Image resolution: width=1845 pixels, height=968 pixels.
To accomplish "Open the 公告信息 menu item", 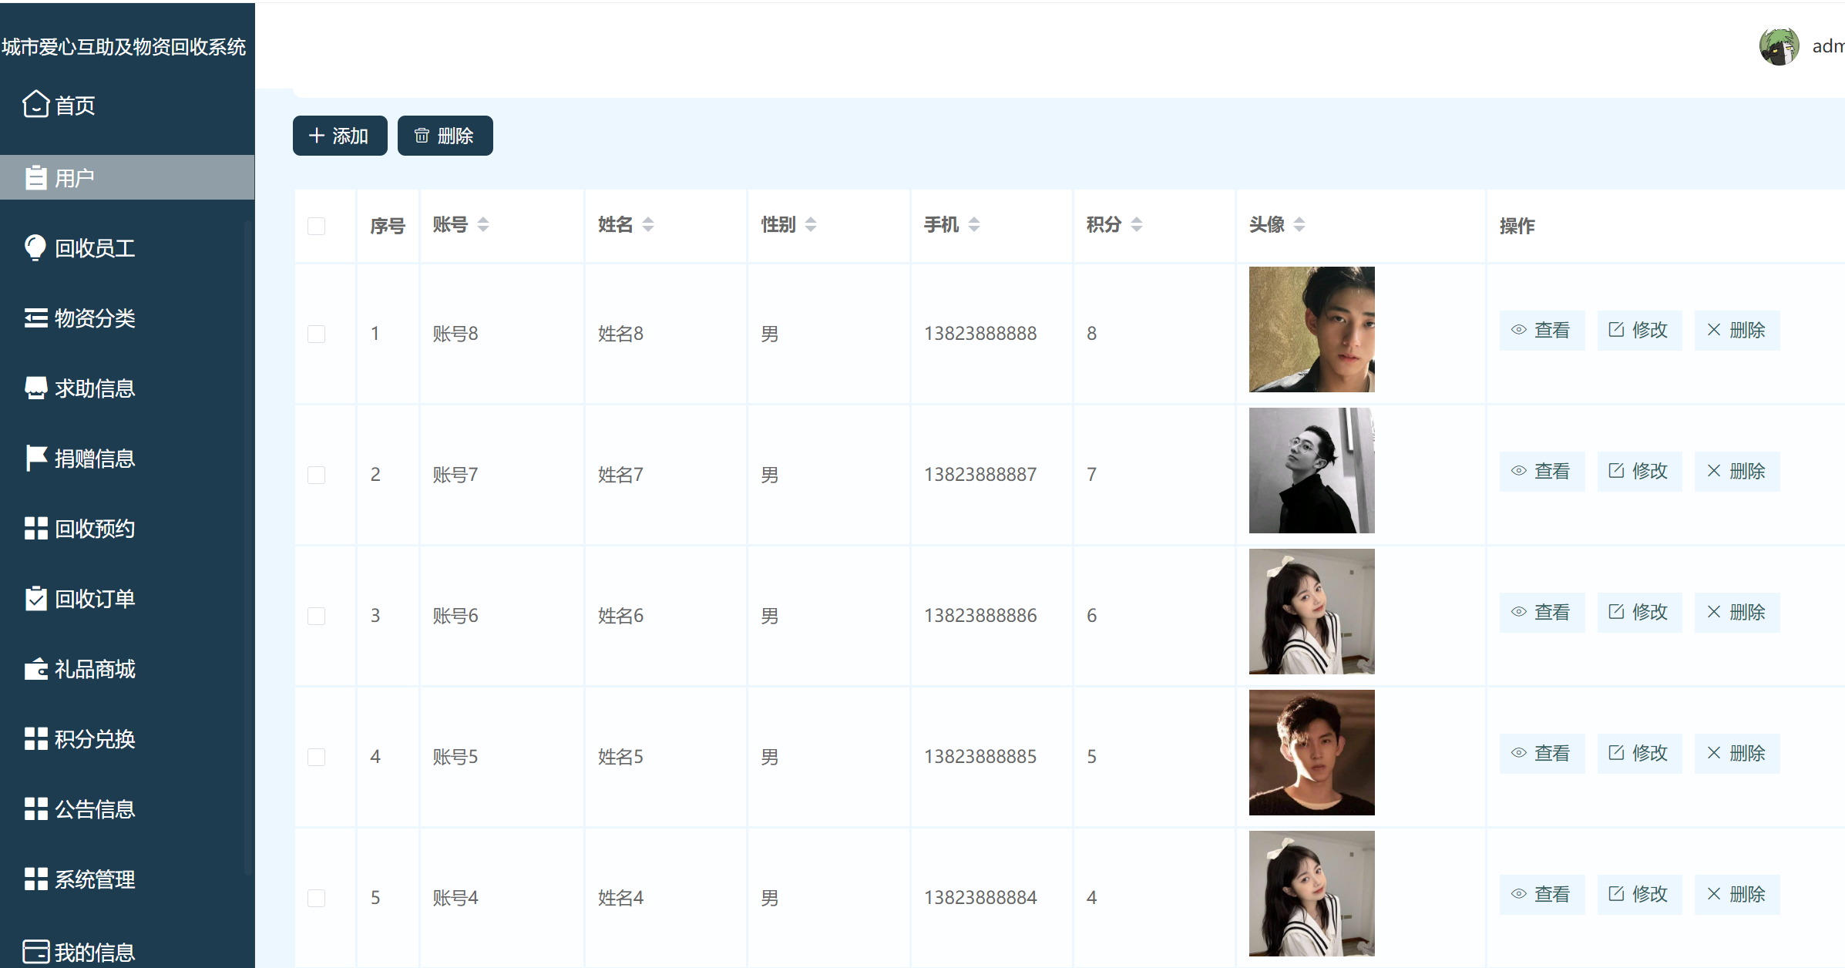I will (x=94, y=809).
